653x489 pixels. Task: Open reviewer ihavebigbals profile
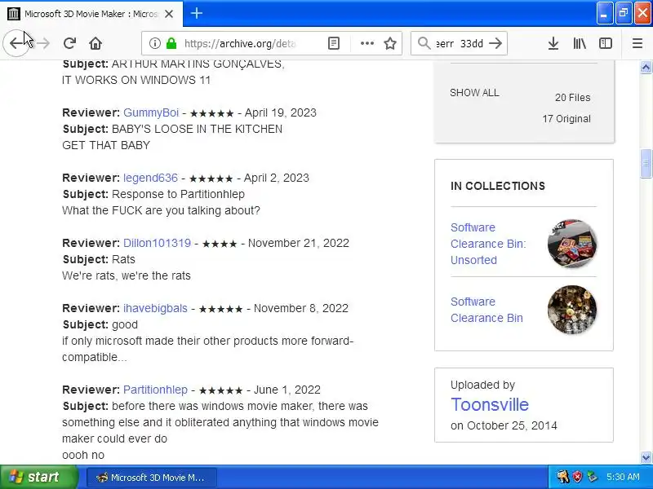tap(155, 308)
